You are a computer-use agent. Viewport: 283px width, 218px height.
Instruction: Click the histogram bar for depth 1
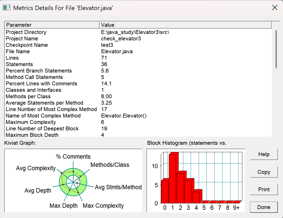click(173, 179)
